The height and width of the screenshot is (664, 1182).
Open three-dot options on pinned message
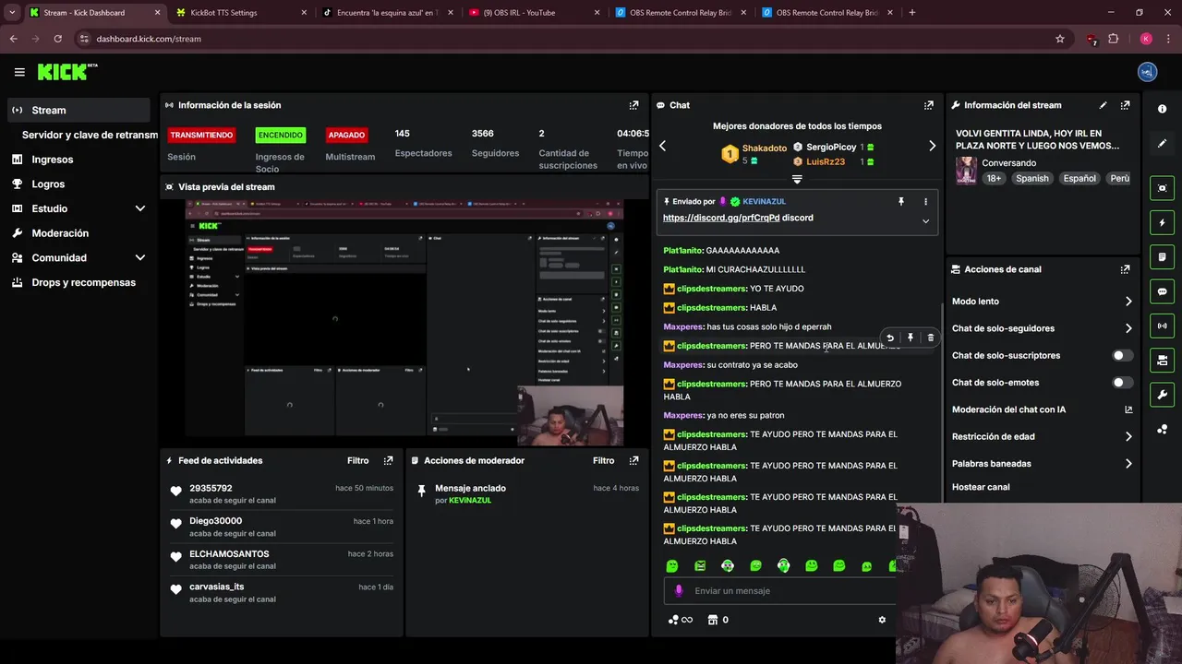925,201
